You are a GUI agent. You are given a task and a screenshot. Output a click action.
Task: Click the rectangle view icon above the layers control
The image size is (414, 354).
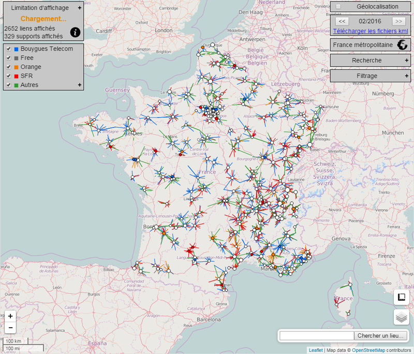[x=401, y=296]
